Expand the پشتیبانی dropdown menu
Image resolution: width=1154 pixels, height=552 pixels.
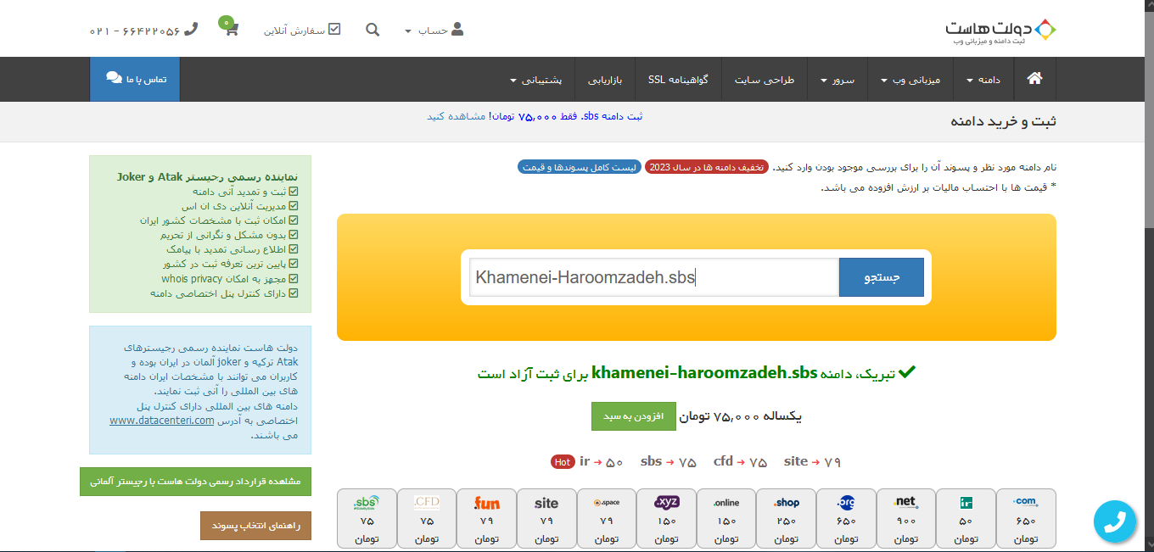535,80
